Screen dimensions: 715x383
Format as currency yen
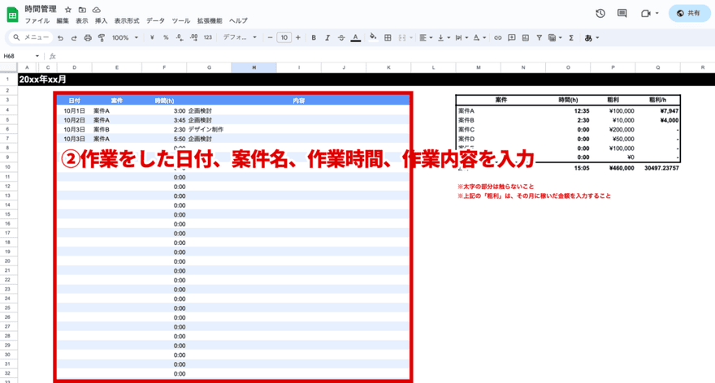(152, 38)
